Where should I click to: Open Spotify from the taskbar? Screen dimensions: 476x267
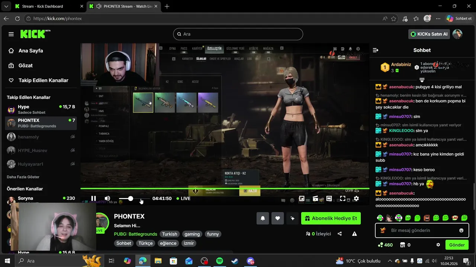tap(219, 261)
